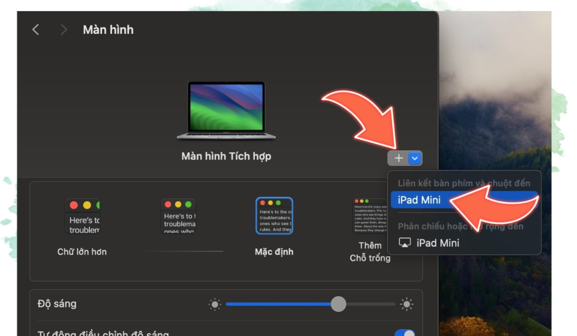Screen dimensions: 577x336
Task: Click the Màn hình page title
Action: point(108,30)
